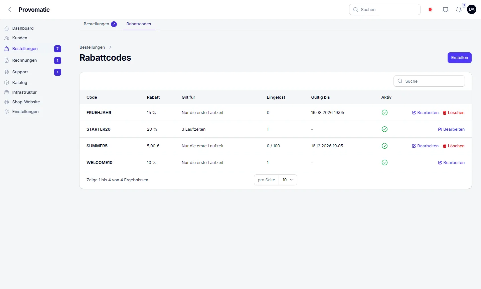Click the back arrow next to Provomatic

10,10
